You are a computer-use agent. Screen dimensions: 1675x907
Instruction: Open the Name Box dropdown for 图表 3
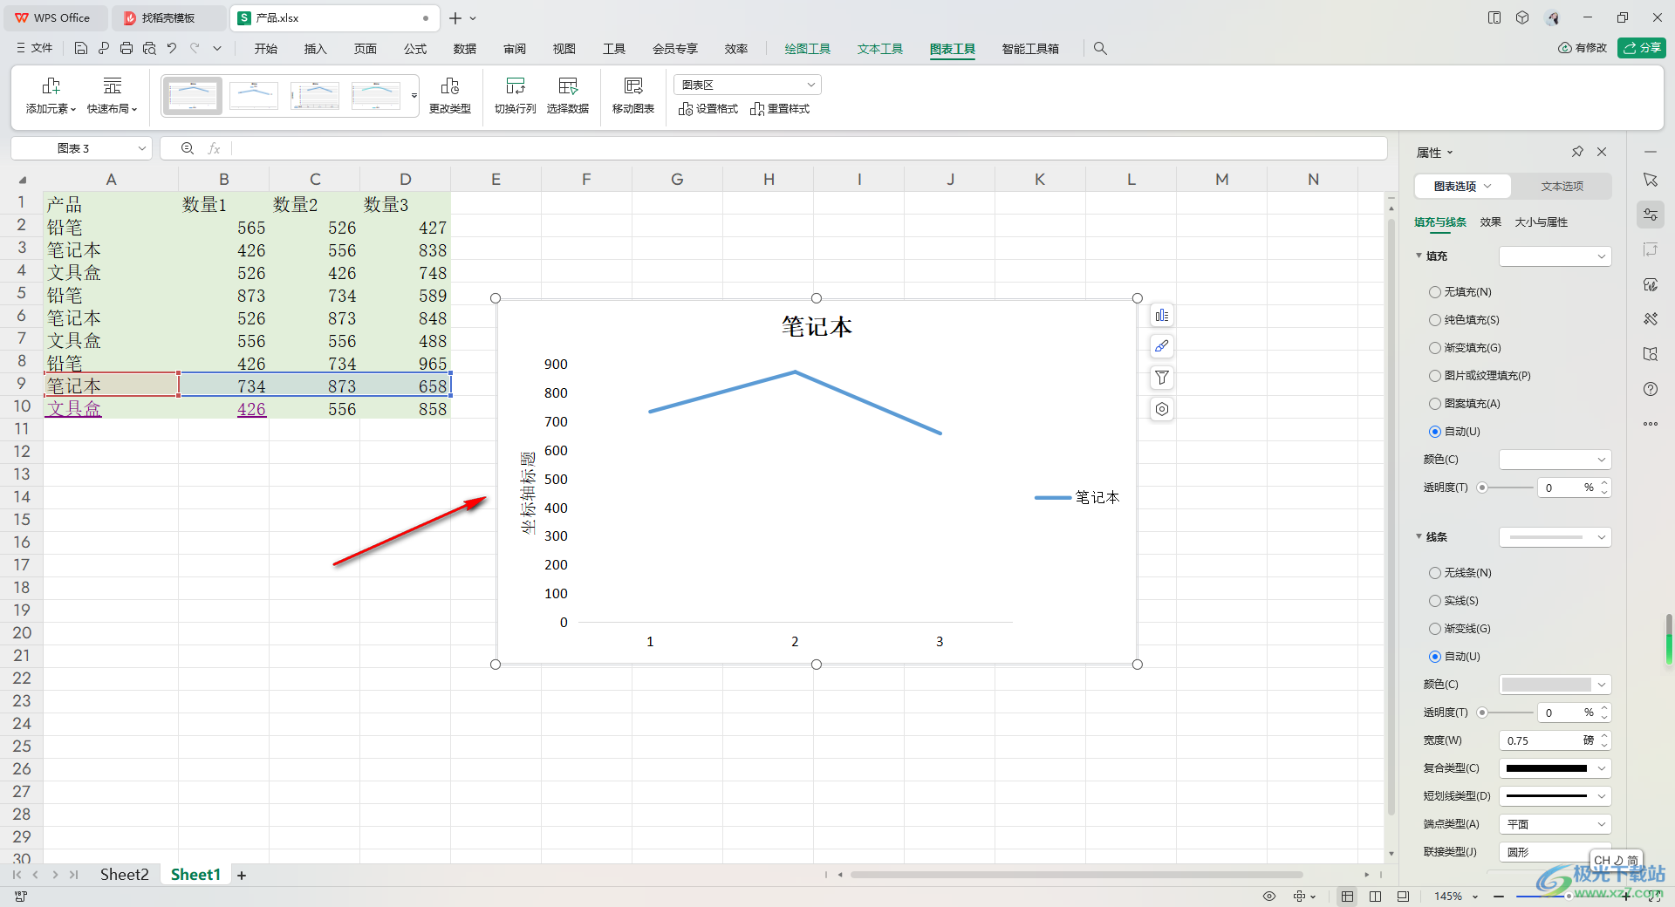click(141, 148)
